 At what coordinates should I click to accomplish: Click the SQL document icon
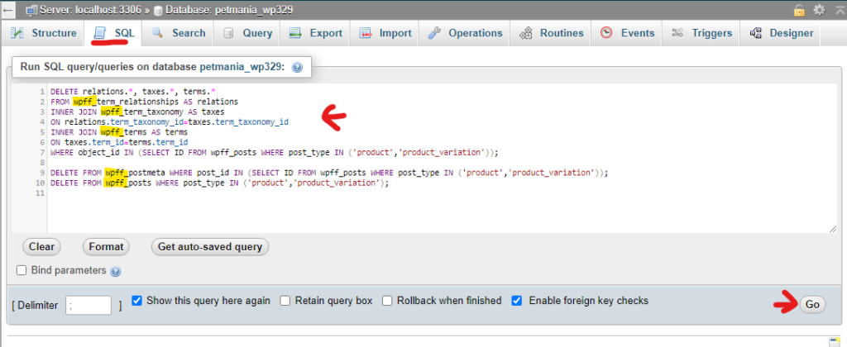pyautogui.click(x=99, y=33)
